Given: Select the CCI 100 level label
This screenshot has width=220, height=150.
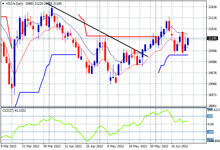Looking at the screenshot, I should click(x=210, y=116).
